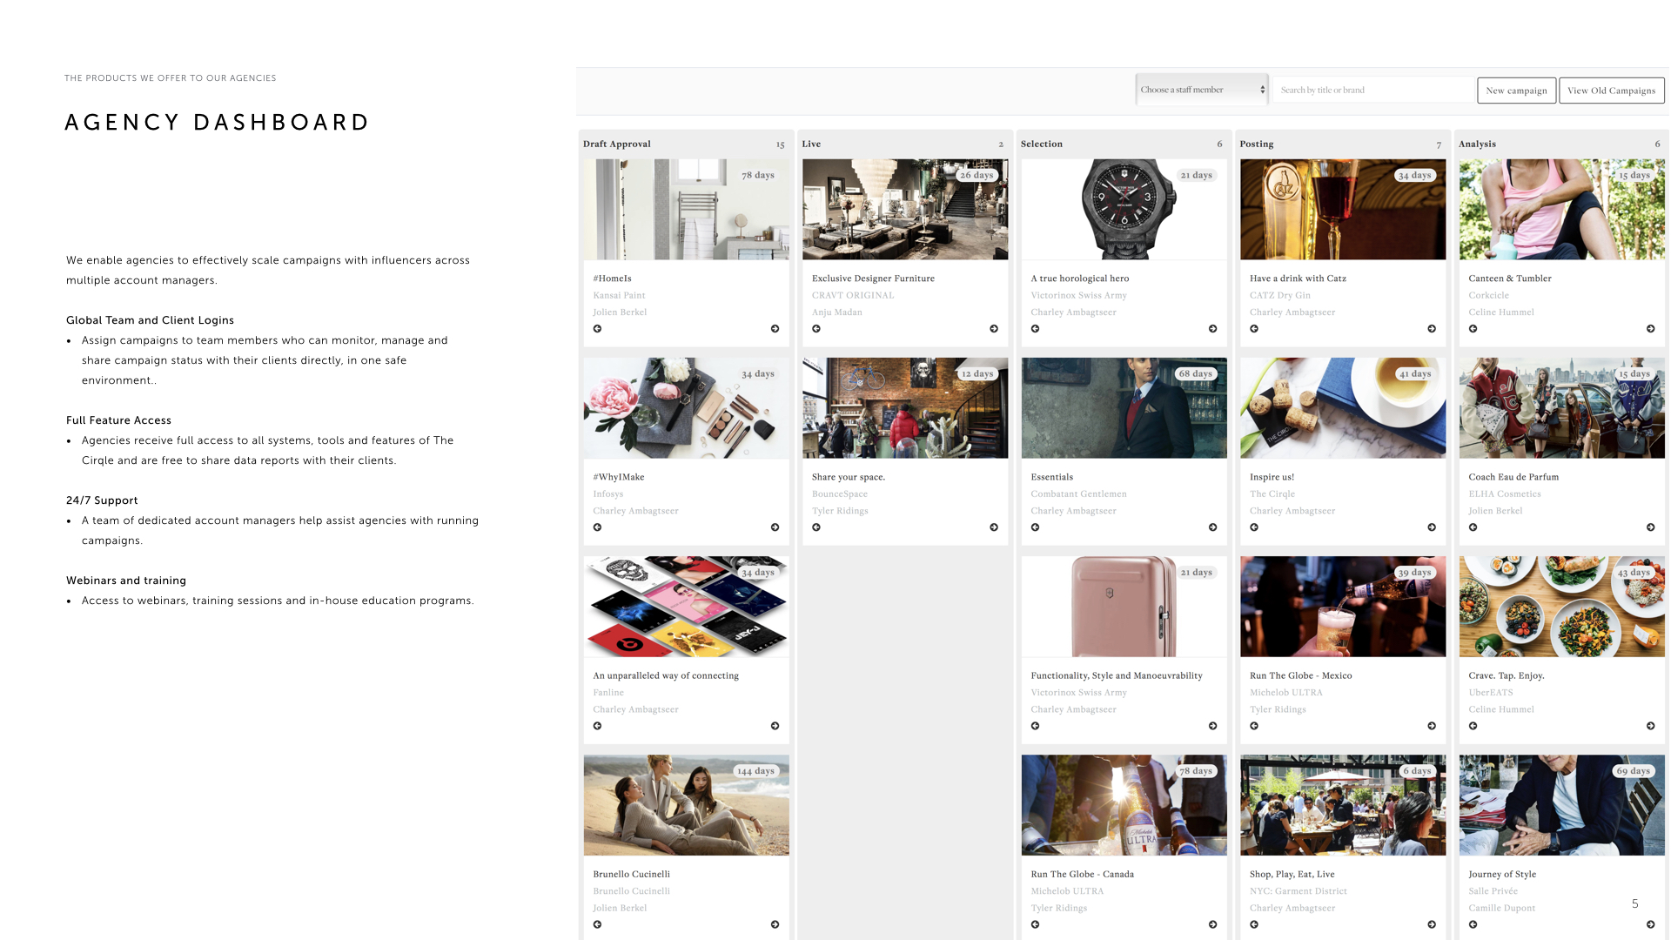Focus the Search by title or brand field
This screenshot has height=940, width=1671.
pos(1372,90)
